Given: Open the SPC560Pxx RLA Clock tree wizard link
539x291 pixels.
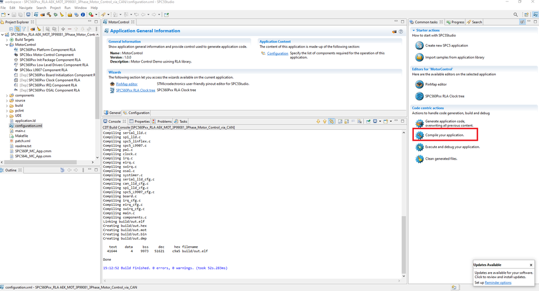Looking at the screenshot, I should click(x=135, y=90).
